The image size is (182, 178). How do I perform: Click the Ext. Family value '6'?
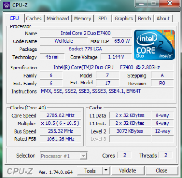pos(51,83)
